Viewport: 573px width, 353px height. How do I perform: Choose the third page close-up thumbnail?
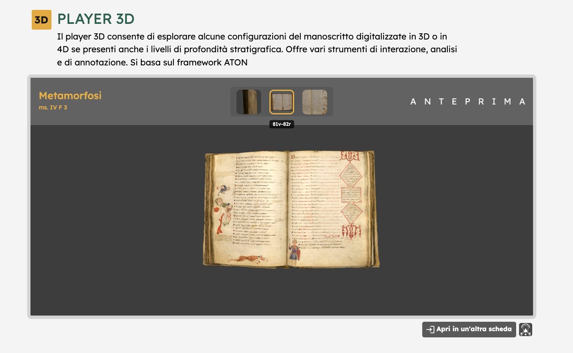(x=315, y=102)
